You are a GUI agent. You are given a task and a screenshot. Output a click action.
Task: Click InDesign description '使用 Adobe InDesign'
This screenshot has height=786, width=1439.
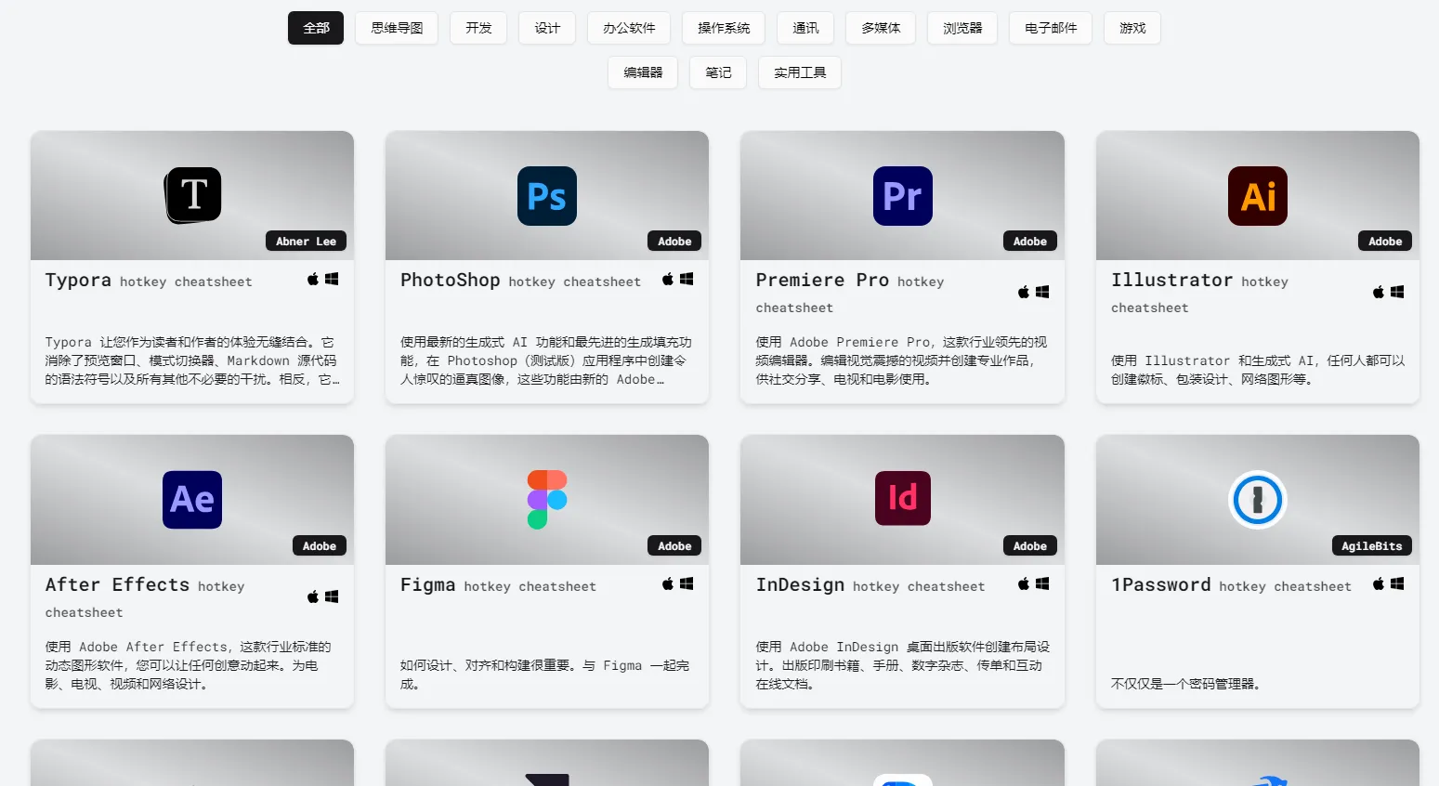click(903, 665)
